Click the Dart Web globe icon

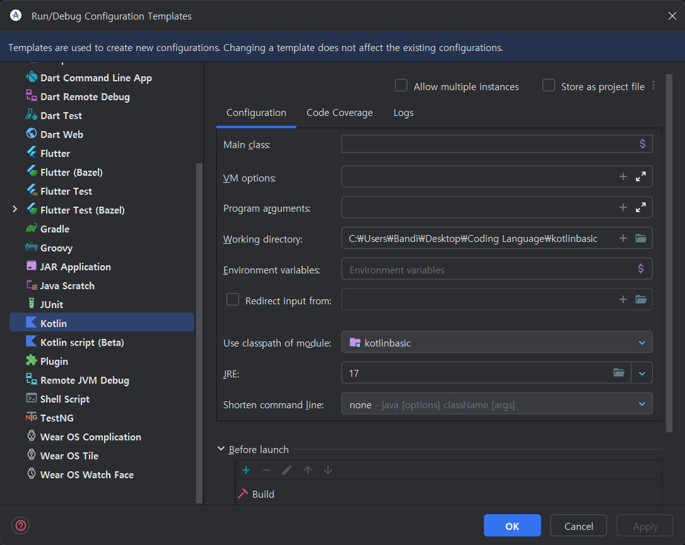point(32,134)
